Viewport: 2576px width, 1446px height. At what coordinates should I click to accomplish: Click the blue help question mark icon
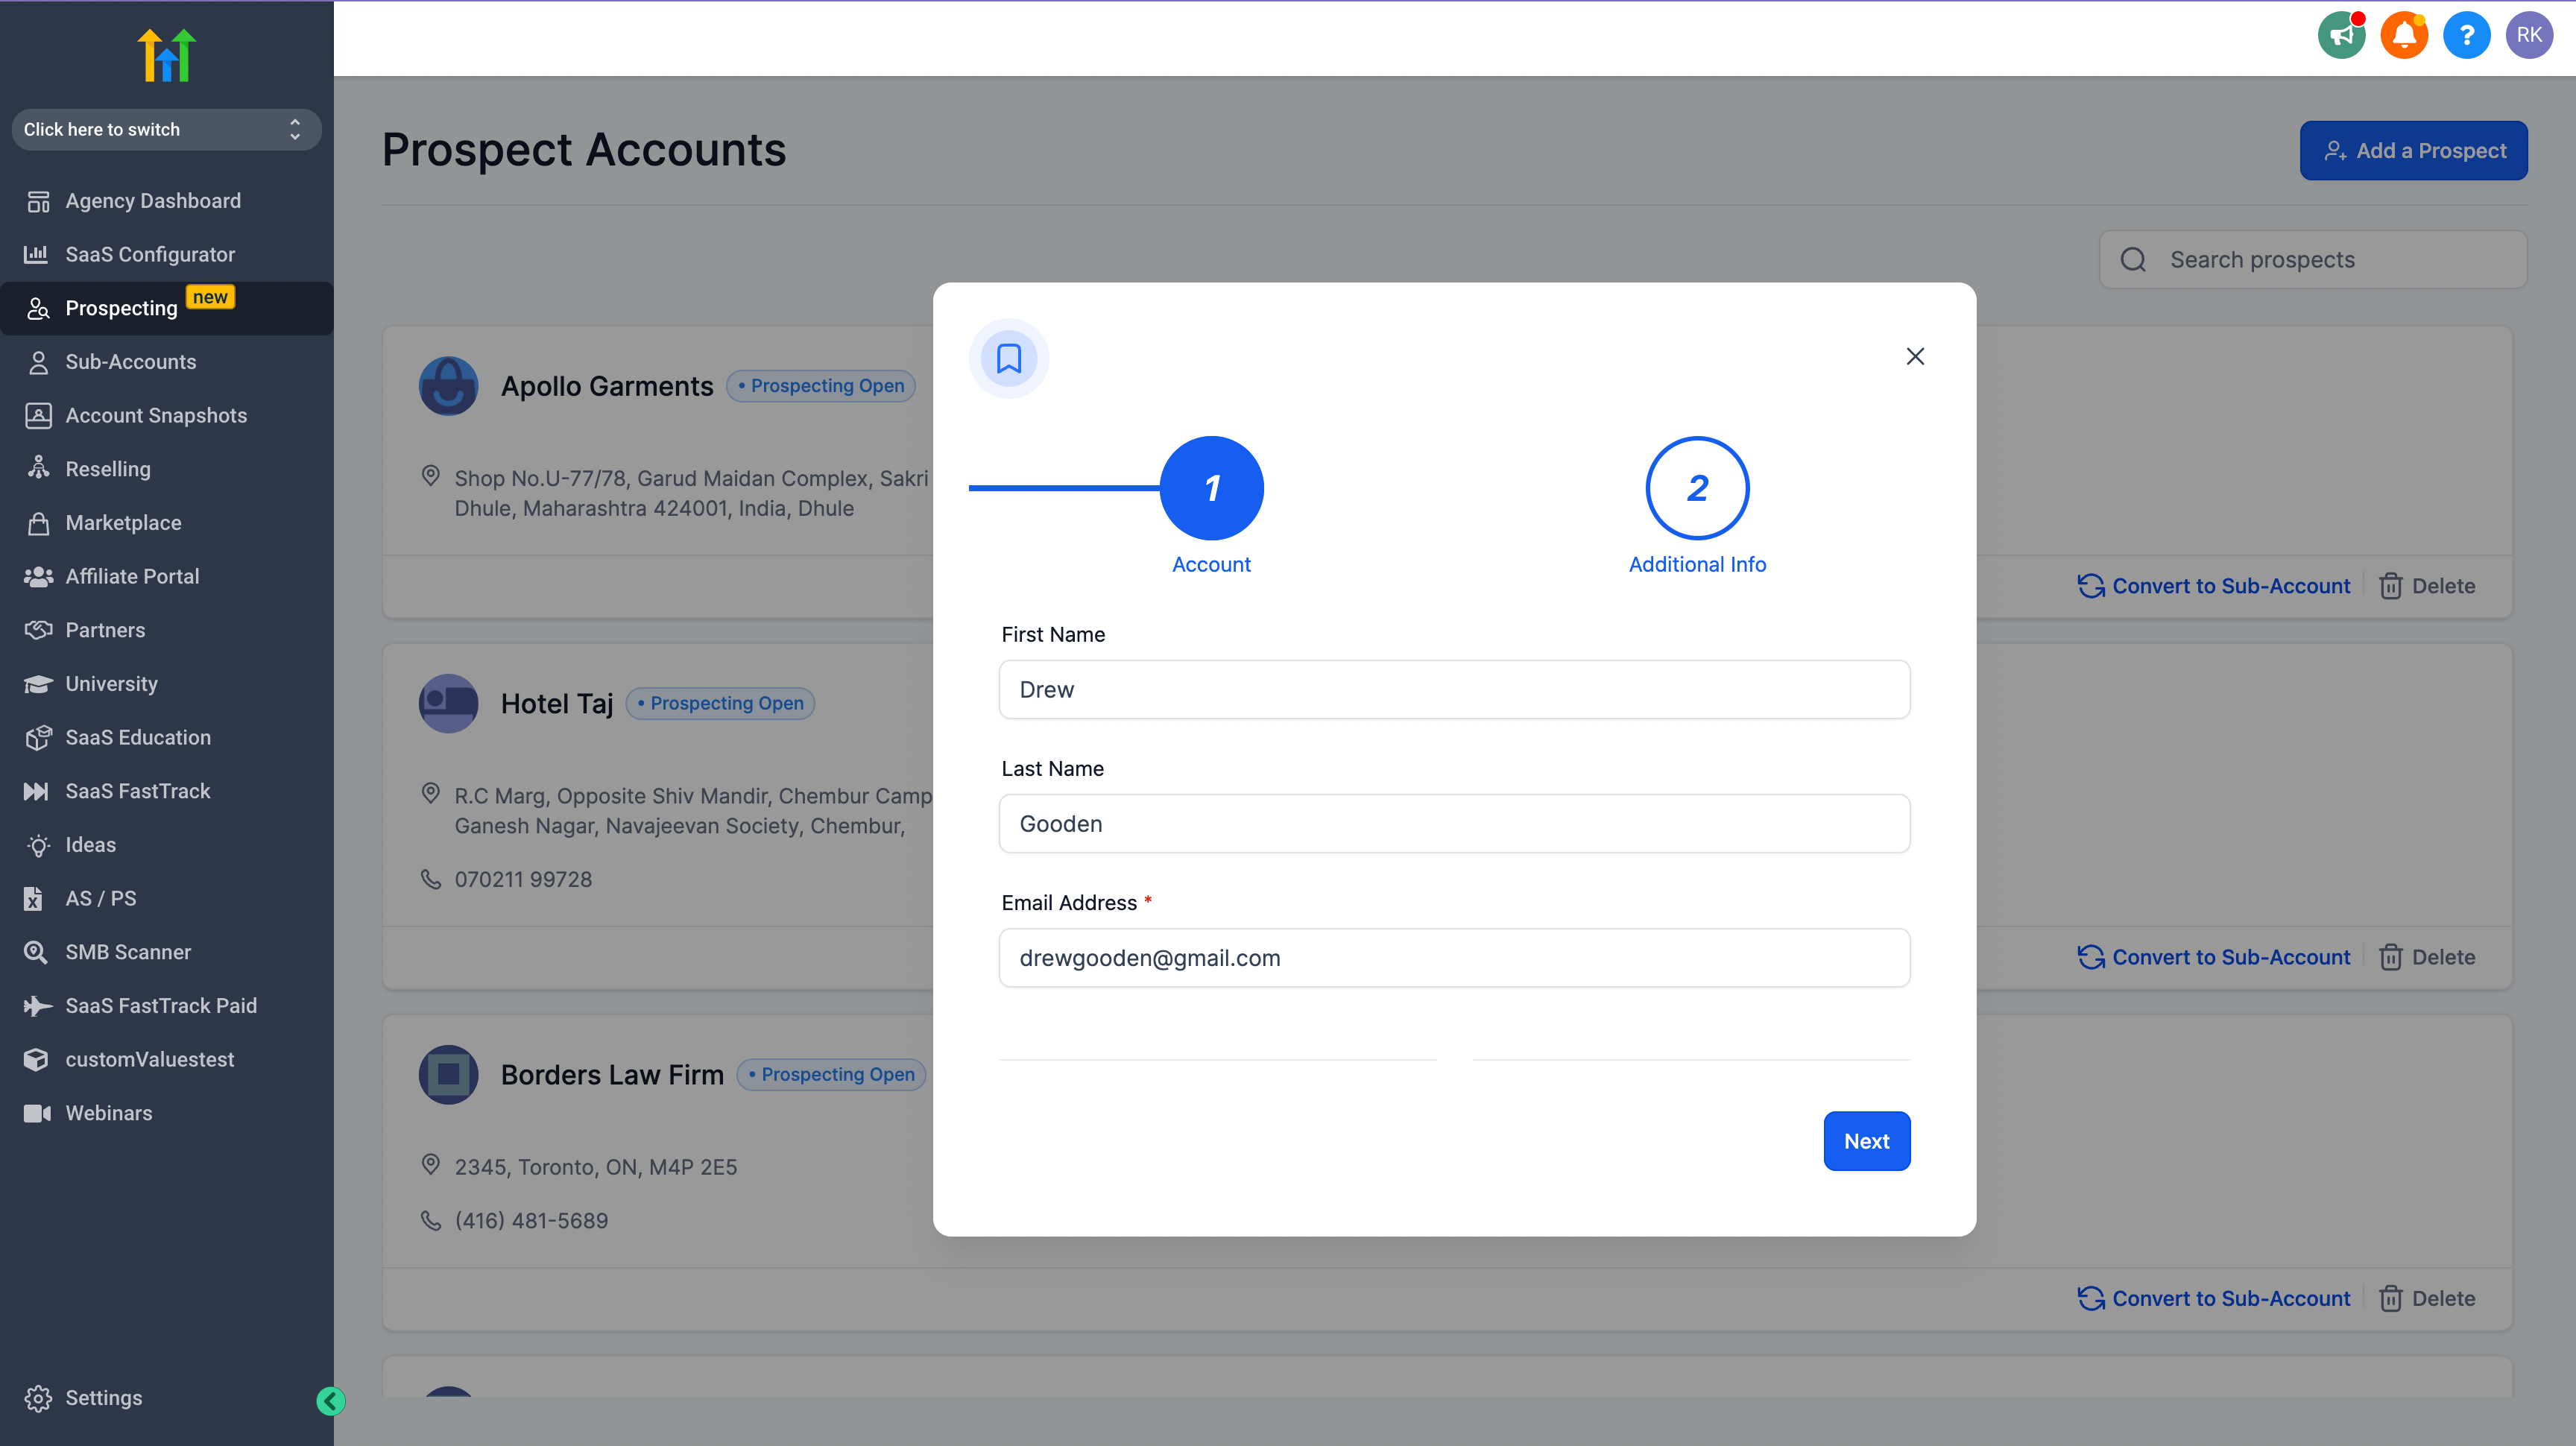tap(2466, 36)
